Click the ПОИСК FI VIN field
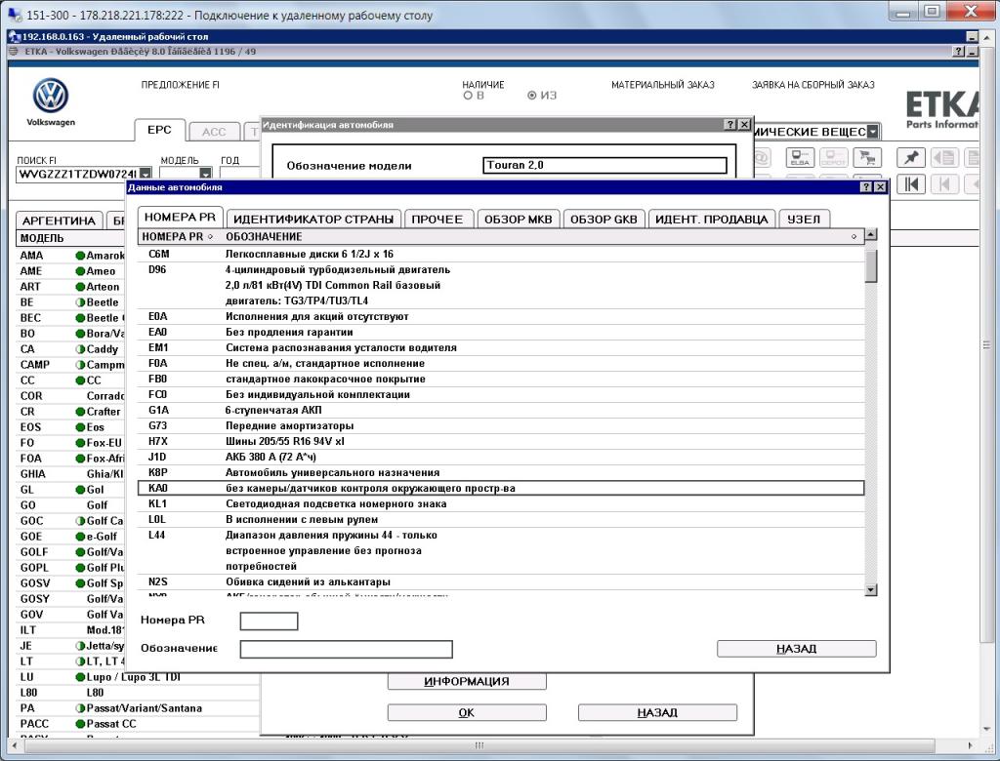1000x761 pixels. pyautogui.click(x=77, y=174)
